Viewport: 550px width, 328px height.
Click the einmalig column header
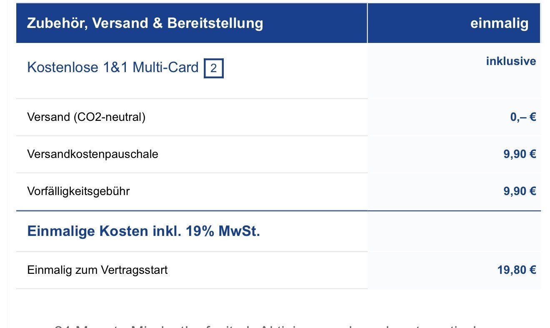click(499, 23)
